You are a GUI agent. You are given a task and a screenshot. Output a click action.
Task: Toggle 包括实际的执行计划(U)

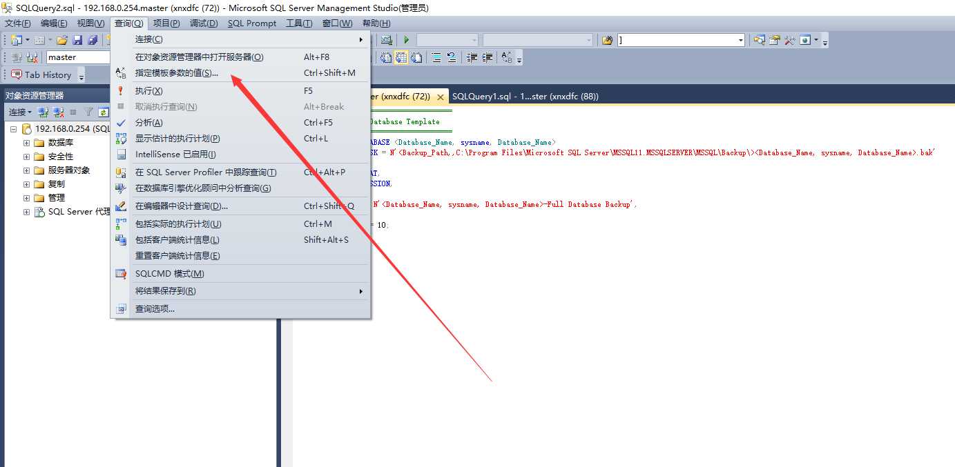click(240, 224)
